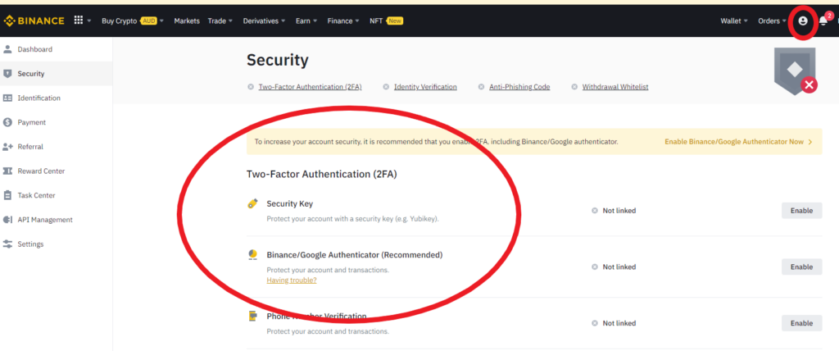The height and width of the screenshot is (351, 839).
Task: Follow the Withdrawal Whitelist link
Action: (x=615, y=87)
